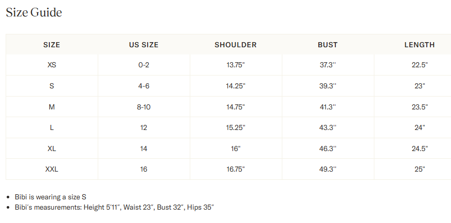Click the LENGTH column header
The image size is (451, 223).
pyautogui.click(x=419, y=45)
